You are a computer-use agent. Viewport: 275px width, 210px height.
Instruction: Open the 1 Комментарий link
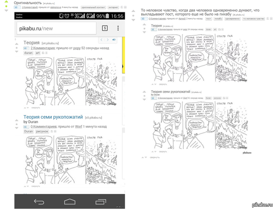coord(30,7)
